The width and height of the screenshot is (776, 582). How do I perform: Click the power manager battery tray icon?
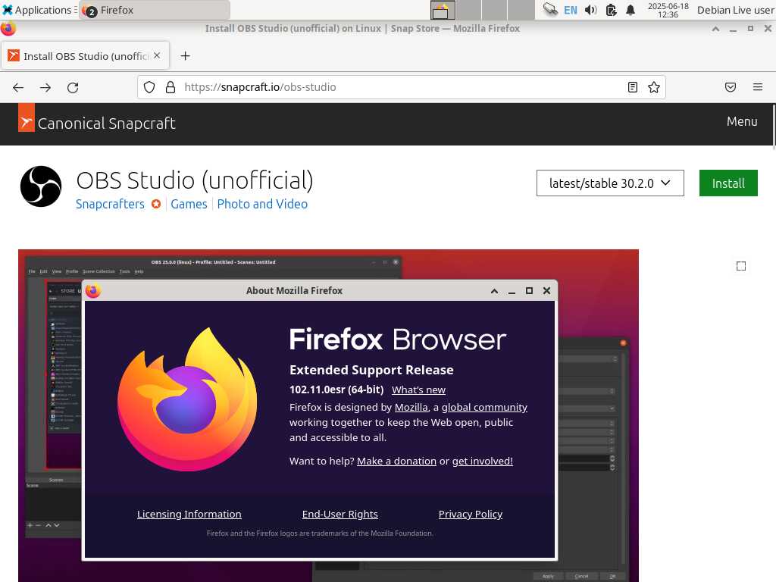point(612,10)
